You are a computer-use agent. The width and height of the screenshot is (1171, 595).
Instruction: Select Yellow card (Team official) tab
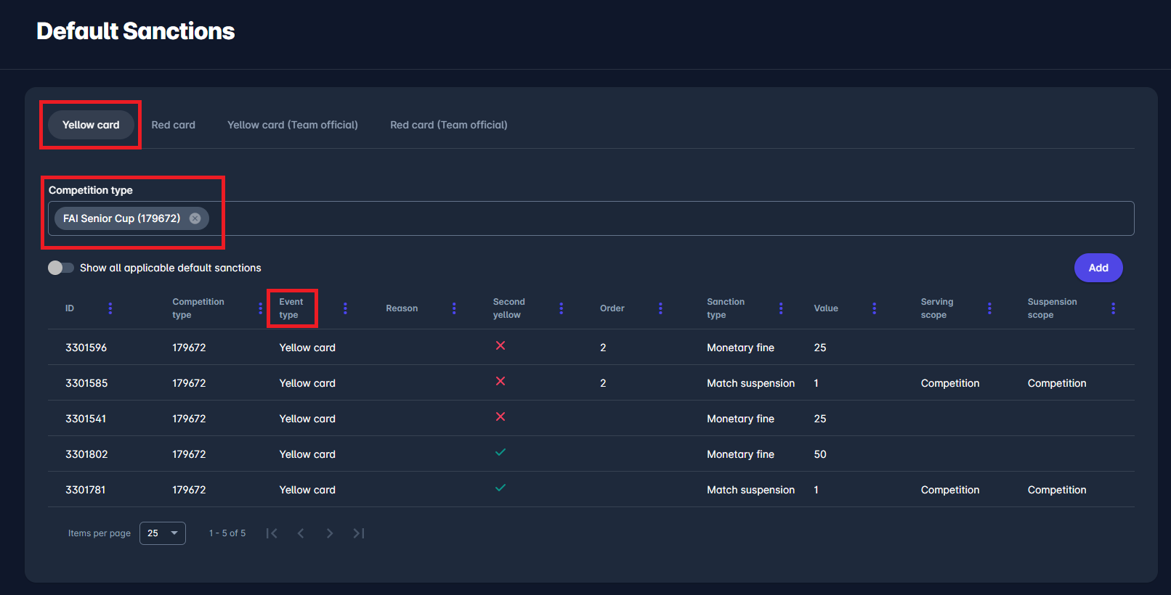point(292,125)
